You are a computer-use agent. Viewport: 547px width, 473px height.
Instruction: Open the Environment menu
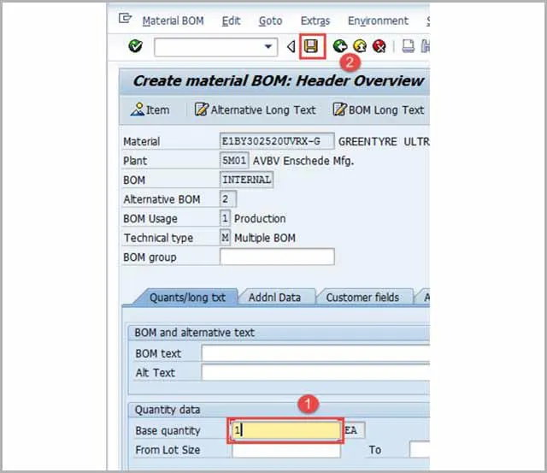[x=378, y=21]
